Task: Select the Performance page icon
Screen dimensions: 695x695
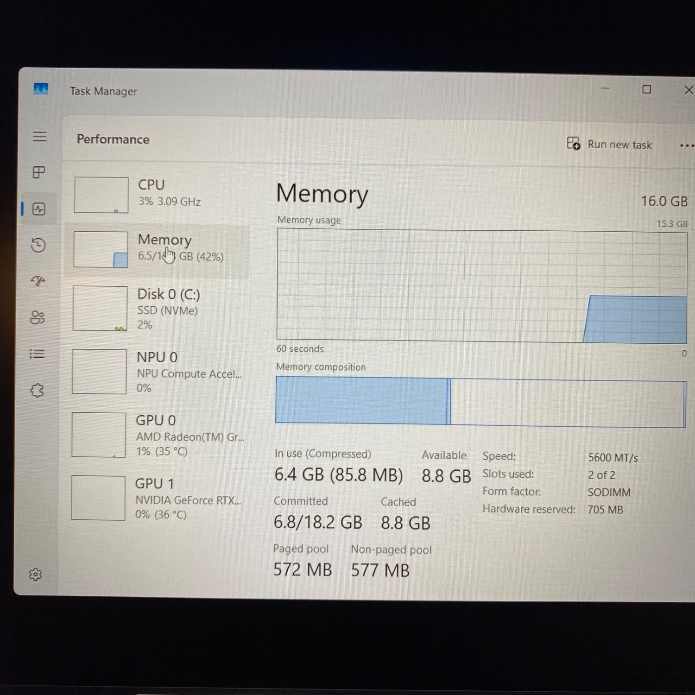Action: click(x=39, y=209)
